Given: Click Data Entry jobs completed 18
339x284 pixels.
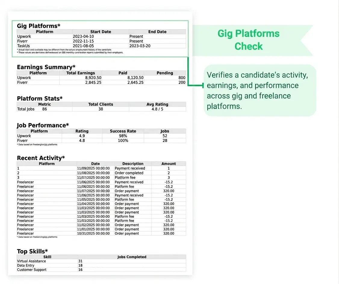Looking at the screenshot, I should coord(80,265).
